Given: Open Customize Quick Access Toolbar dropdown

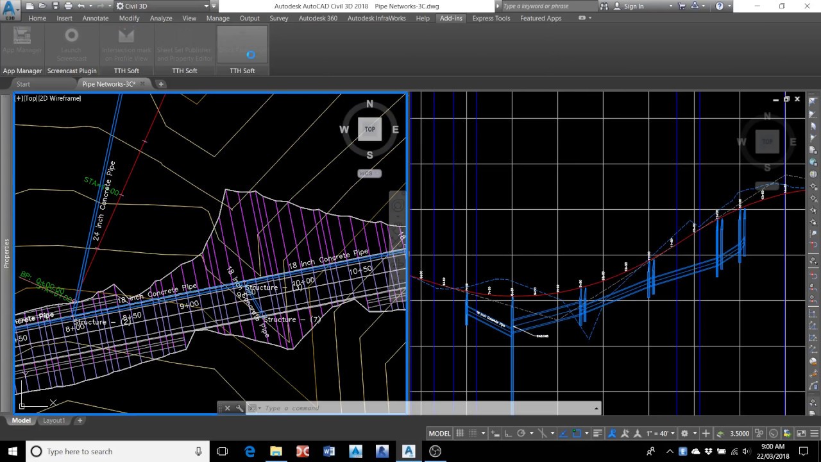Looking at the screenshot, I should point(214,6).
